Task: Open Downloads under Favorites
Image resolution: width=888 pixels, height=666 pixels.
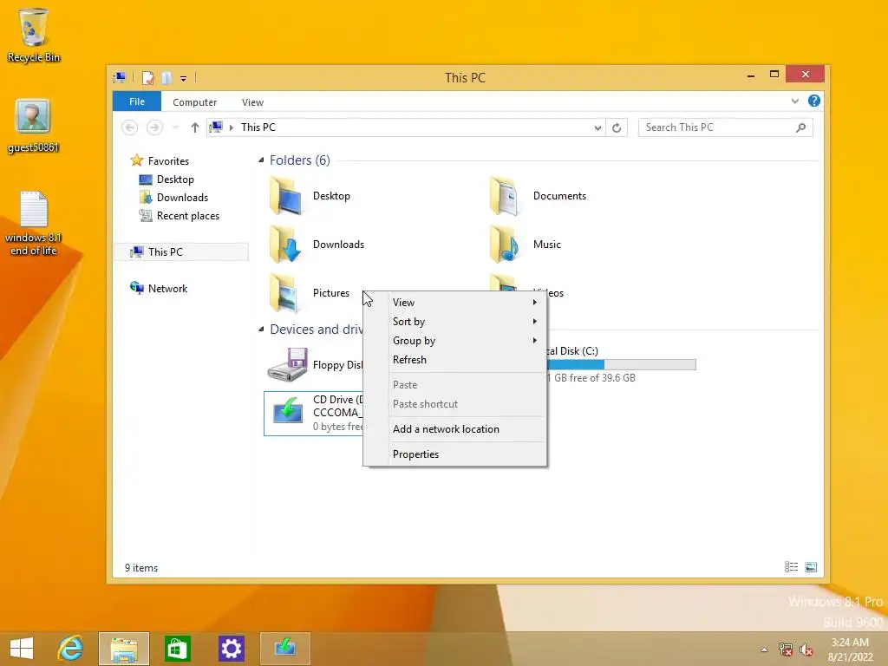Action: 173,198
